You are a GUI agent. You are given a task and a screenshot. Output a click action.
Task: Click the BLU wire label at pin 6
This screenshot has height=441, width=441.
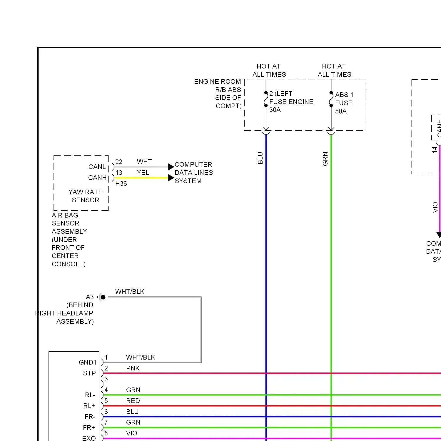click(x=132, y=412)
